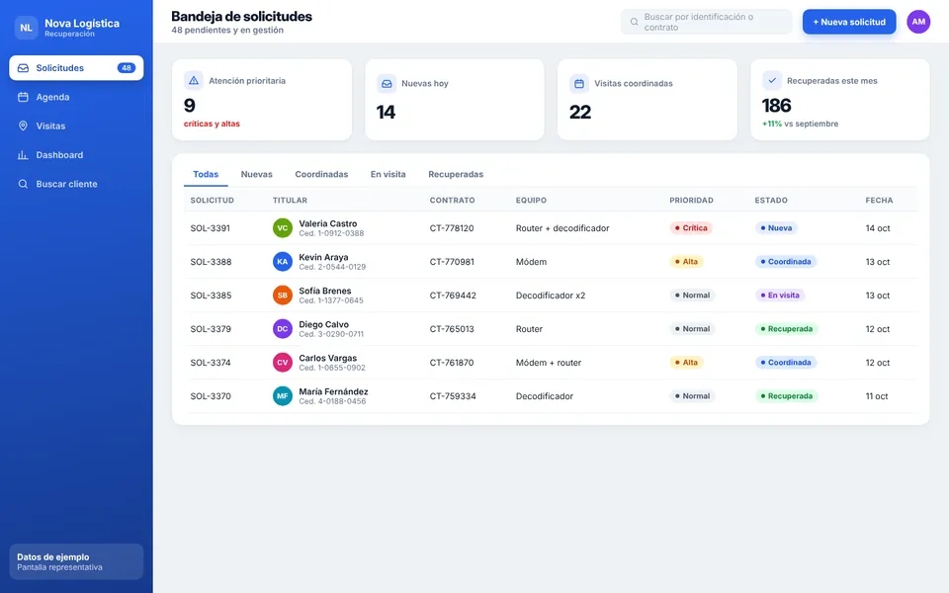Click the Nueva solicitud button
The image size is (949, 593).
click(x=849, y=22)
